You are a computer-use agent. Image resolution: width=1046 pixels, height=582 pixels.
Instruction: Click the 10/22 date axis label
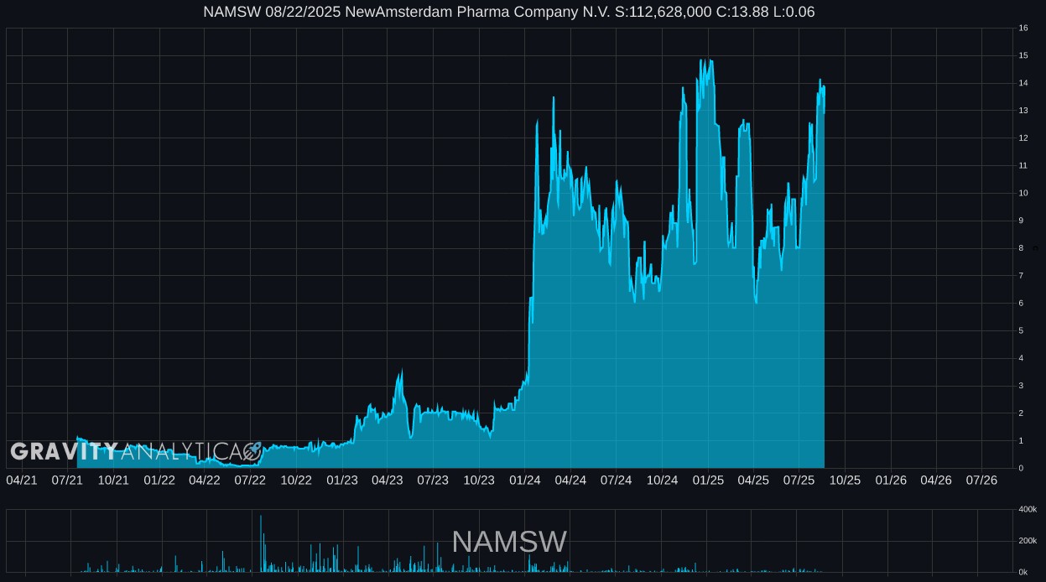point(296,481)
